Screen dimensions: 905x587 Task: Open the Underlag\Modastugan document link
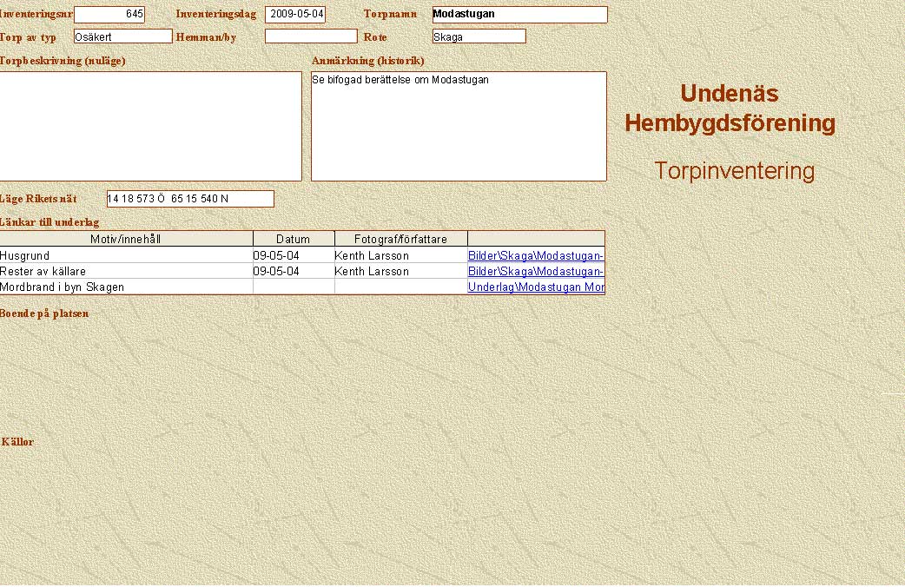(536, 287)
